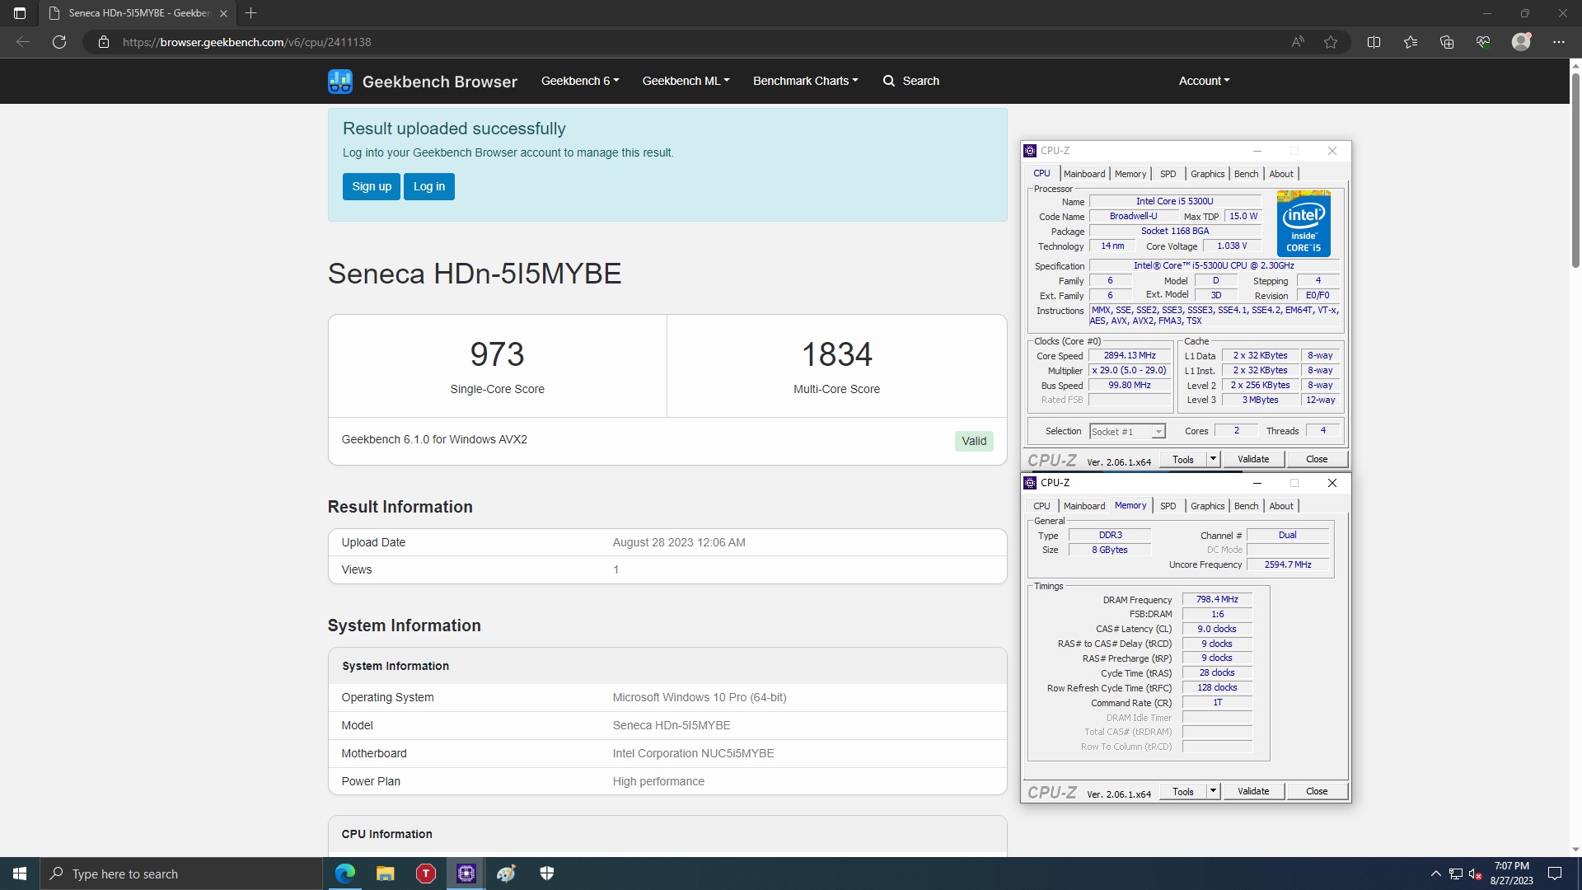Image resolution: width=1582 pixels, height=890 pixels.
Task: Open Microsoft Edge from the taskbar
Action: click(345, 874)
